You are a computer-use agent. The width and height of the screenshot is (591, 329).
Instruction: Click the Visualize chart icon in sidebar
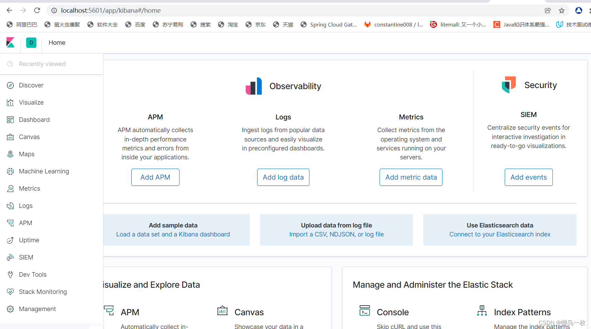pyautogui.click(x=10, y=103)
